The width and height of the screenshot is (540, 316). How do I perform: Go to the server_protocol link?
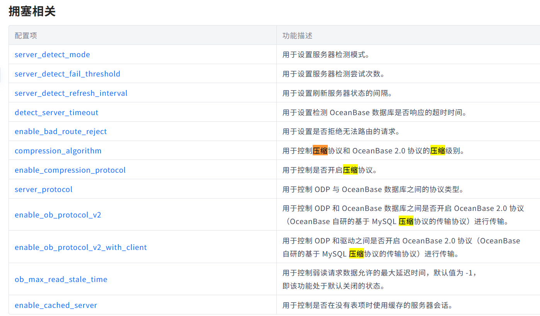[43, 189]
